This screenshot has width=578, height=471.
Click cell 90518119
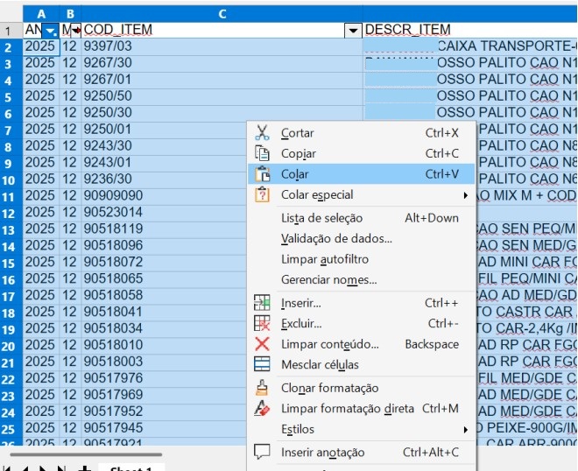click(164, 228)
